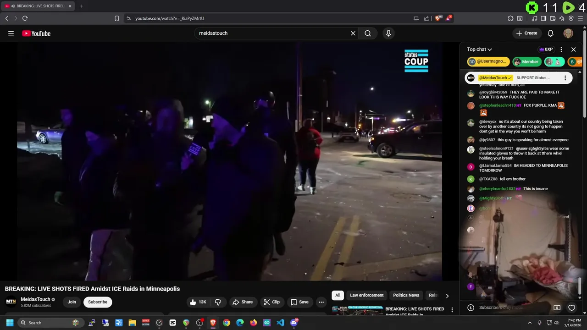Open the Windows Start menu

(x=10, y=323)
